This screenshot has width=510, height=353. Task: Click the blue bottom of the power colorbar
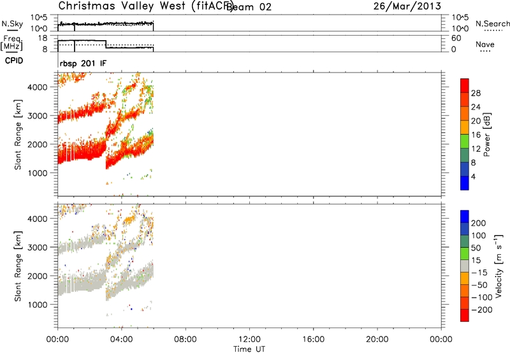(x=465, y=183)
